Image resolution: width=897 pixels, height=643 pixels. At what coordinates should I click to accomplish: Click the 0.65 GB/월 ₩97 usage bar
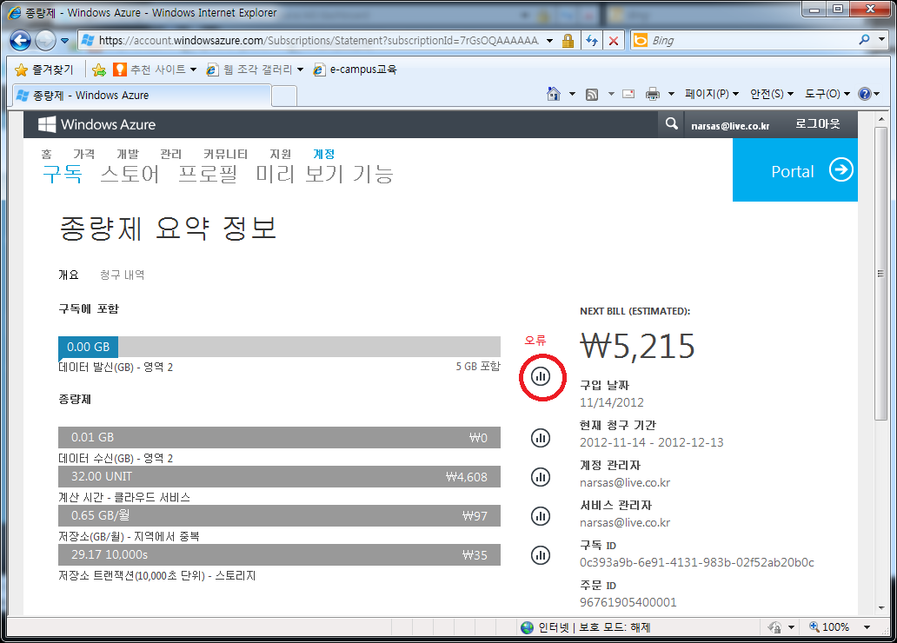click(x=279, y=515)
